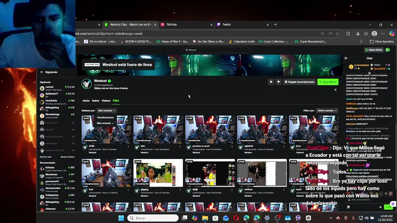Select the Clips tab
Viewport: 397px width, 223px height.
[116, 101]
